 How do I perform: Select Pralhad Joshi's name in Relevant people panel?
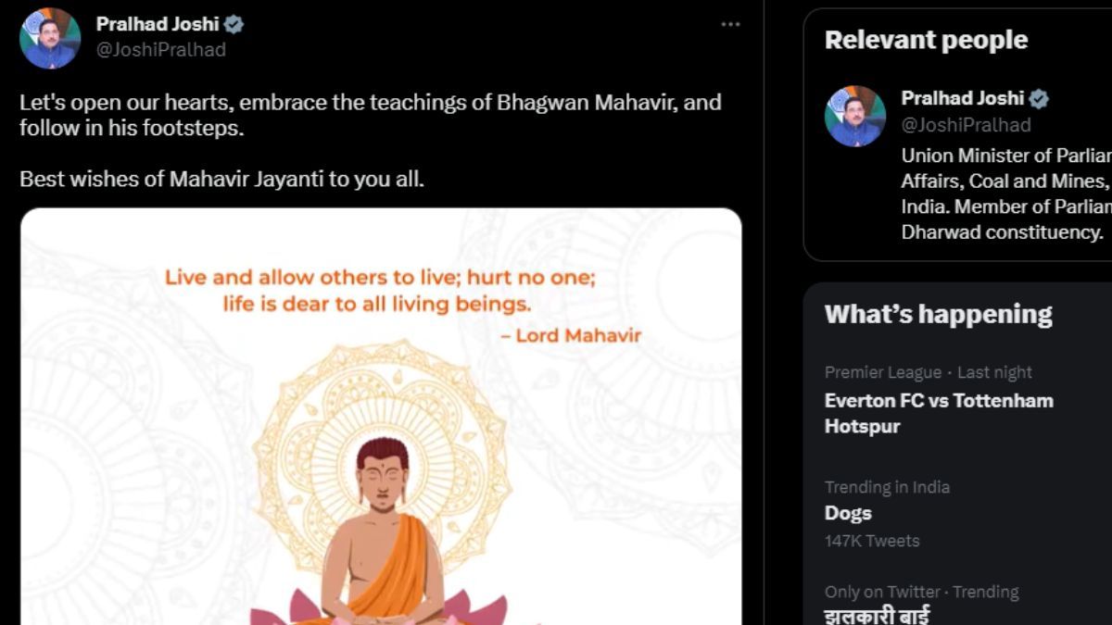(962, 99)
